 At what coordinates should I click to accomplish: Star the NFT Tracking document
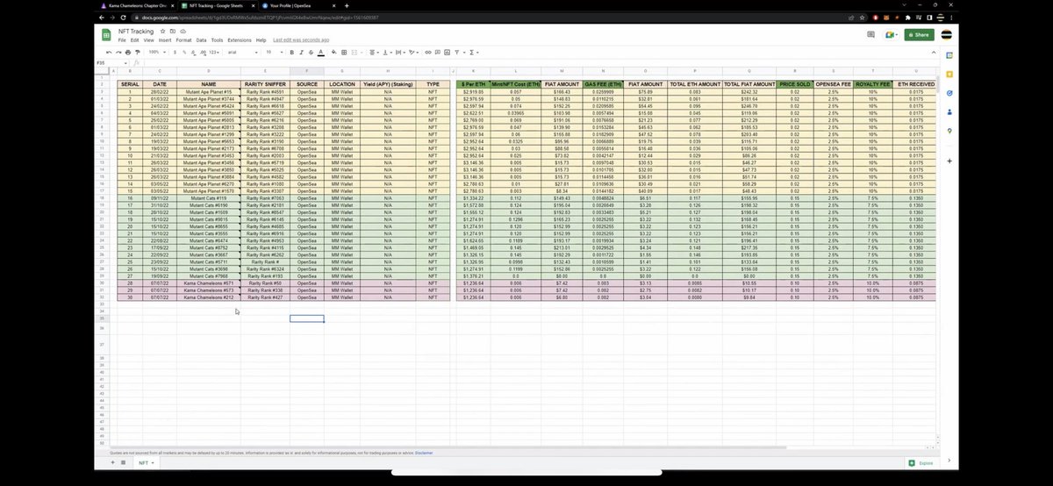(x=162, y=31)
